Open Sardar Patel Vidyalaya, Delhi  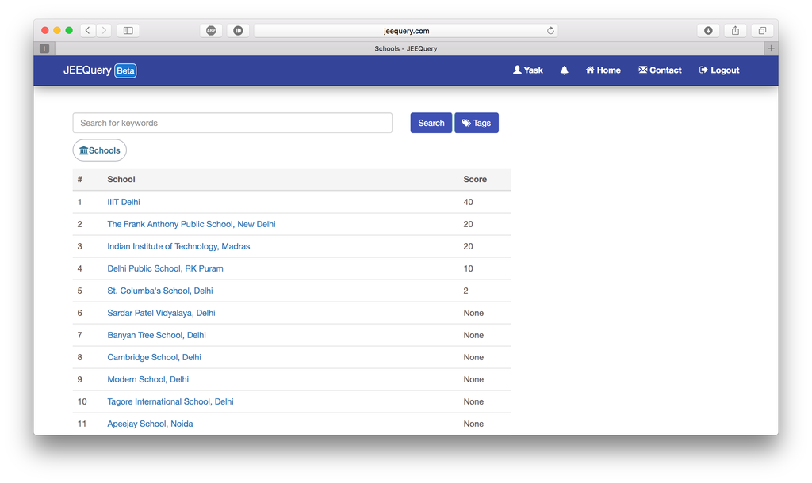pos(161,314)
